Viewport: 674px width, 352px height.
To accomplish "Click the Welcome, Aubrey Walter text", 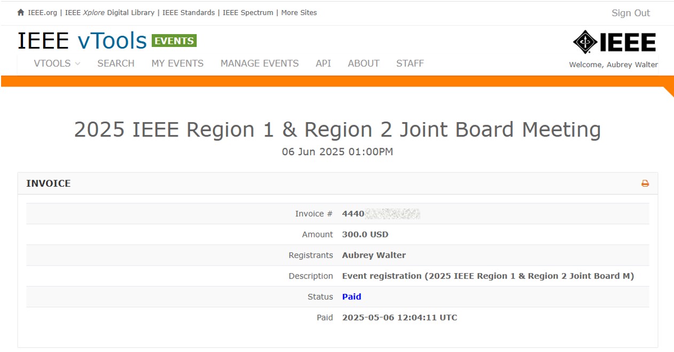I will (x=614, y=65).
